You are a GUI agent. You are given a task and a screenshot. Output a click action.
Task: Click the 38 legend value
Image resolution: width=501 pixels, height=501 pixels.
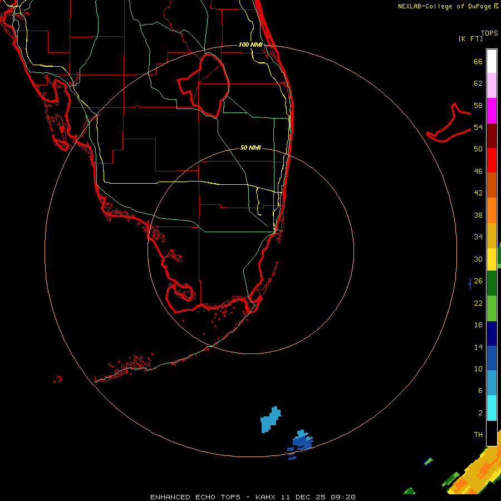pyautogui.click(x=478, y=215)
